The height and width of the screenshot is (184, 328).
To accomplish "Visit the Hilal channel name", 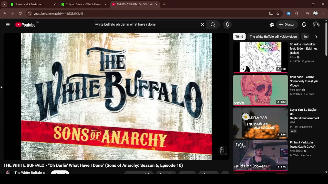I will click(292, 123).
